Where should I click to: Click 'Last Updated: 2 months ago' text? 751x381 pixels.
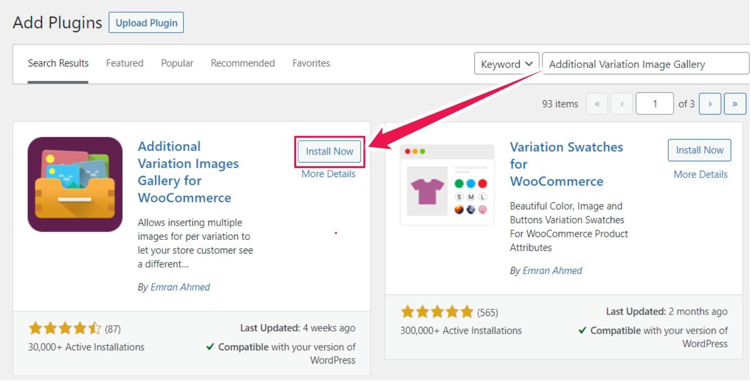pyautogui.click(x=667, y=311)
